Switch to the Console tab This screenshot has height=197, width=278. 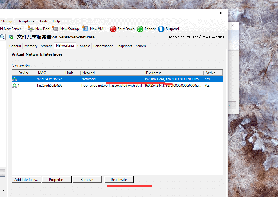pyautogui.click(x=83, y=46)
